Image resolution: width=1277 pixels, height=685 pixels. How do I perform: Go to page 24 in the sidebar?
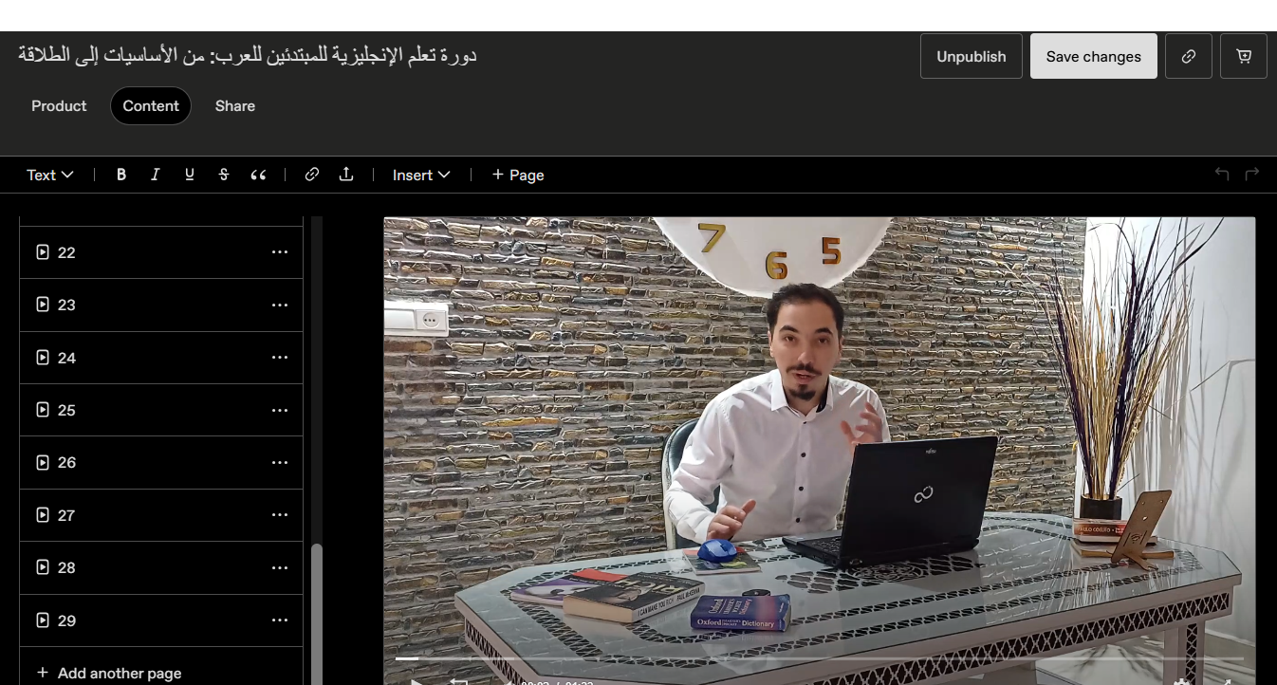coord(161,358)
